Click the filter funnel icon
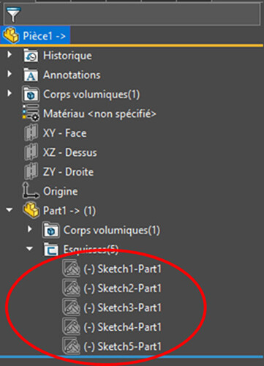The height and width of the screenshot is (366, 264). pyautogui.click(x=13, y=15)
